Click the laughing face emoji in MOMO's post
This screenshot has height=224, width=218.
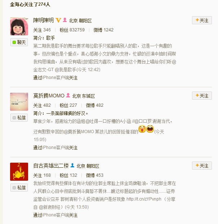(150, 129)
